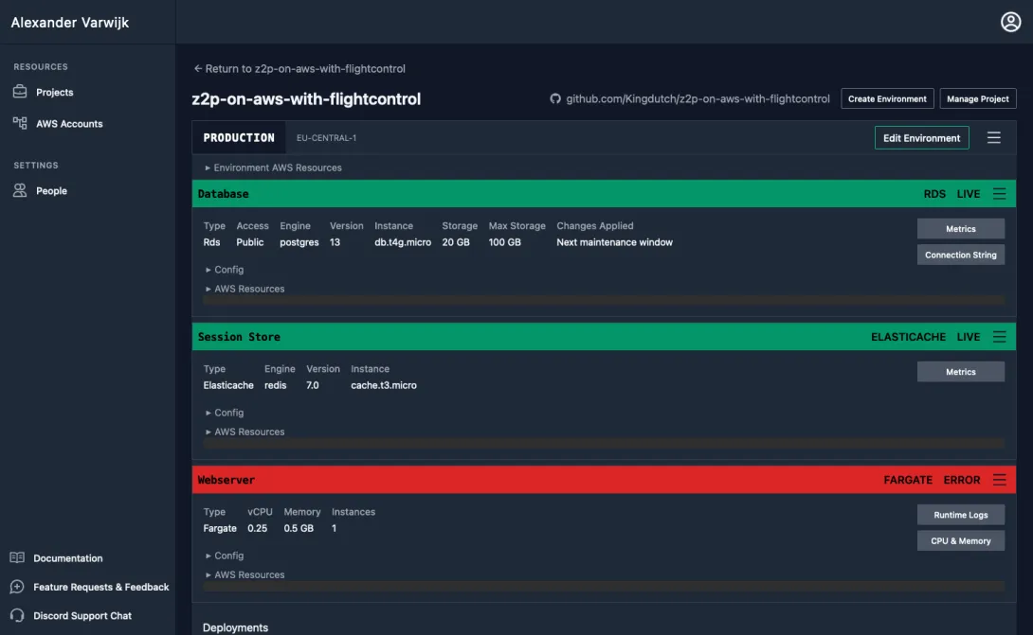Switch to the PRODUCTION tab
The width and height of the screenshot is (1033, 635).
pyautogui.click(x=239, y=136)
